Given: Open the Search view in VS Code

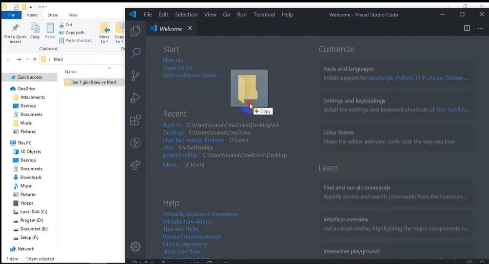Looking at the screenshot, I should 136,53.
